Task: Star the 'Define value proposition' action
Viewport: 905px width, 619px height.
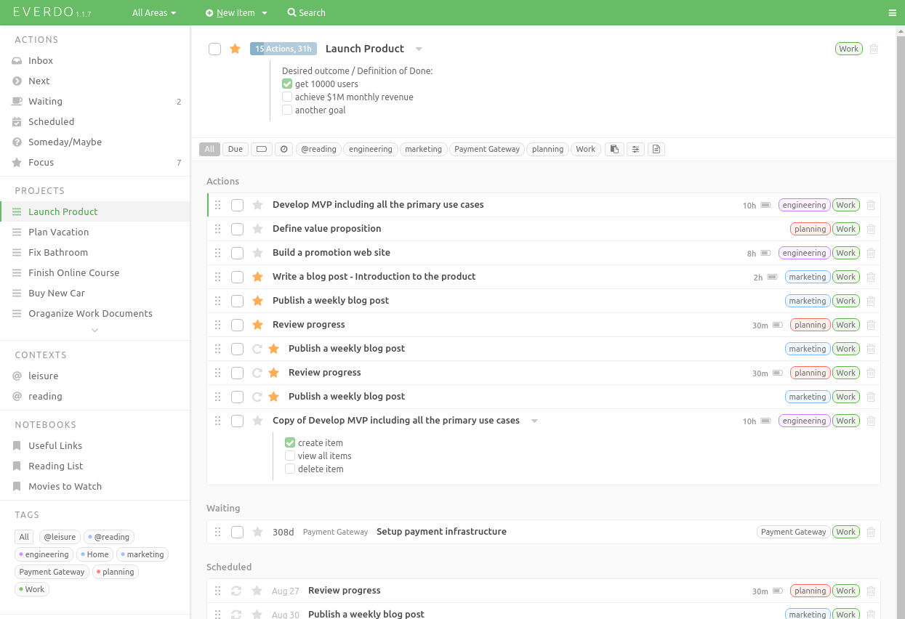Action: coord(257,229)
